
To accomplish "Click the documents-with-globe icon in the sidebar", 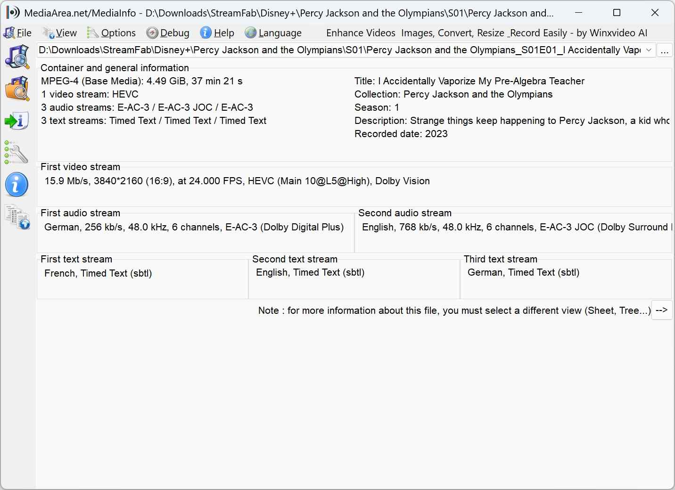I will click(17, 217).
